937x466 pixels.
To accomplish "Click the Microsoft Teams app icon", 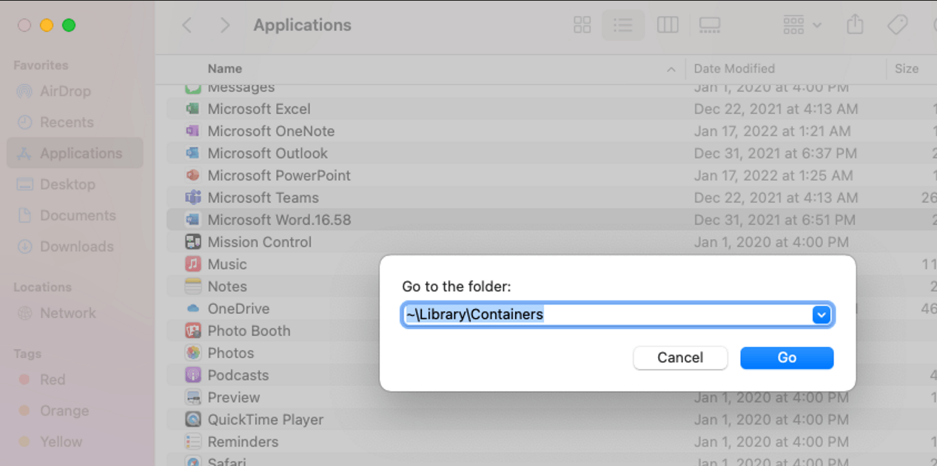I will (x=193, y=197).
